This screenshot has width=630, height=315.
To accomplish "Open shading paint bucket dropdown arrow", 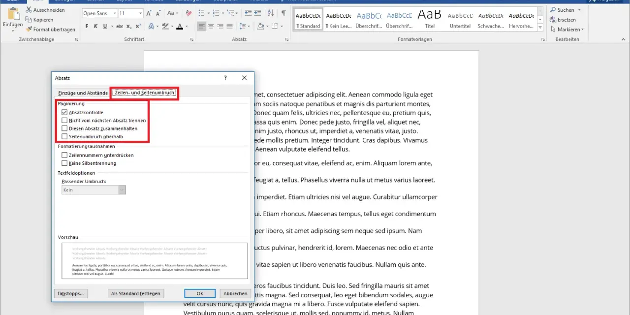I will 267,26.
